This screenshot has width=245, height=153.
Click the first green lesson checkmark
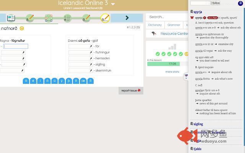(158, 54)
